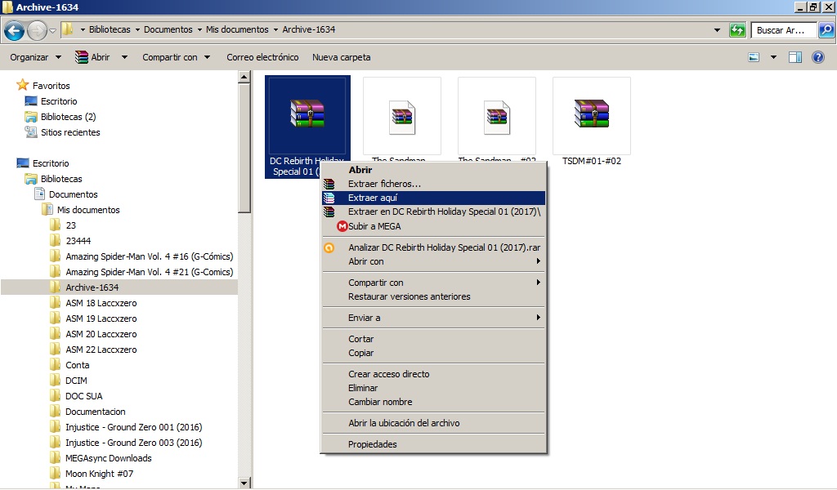
Task: Choose Copiar in the context menu
Action: 433,353
